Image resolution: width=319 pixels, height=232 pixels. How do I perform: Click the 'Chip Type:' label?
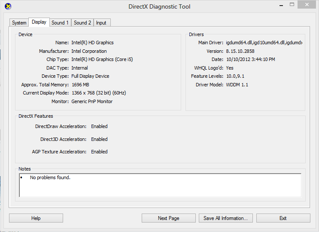58,59
